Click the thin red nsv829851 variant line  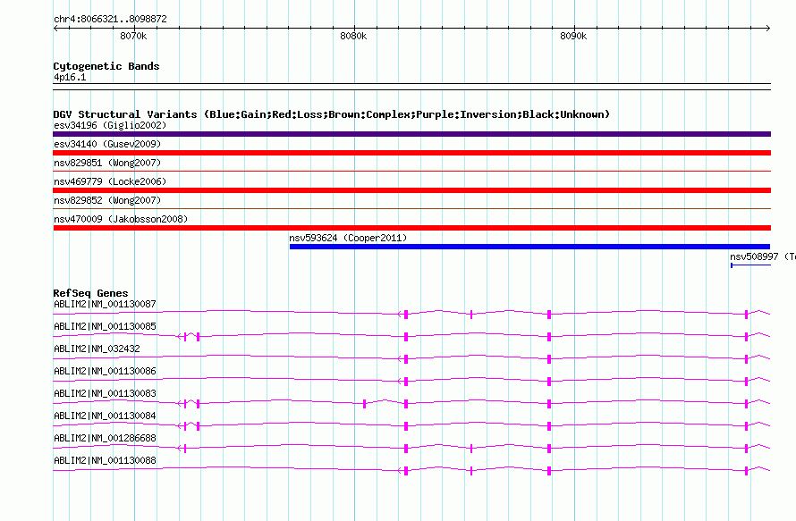click(411, 171)
